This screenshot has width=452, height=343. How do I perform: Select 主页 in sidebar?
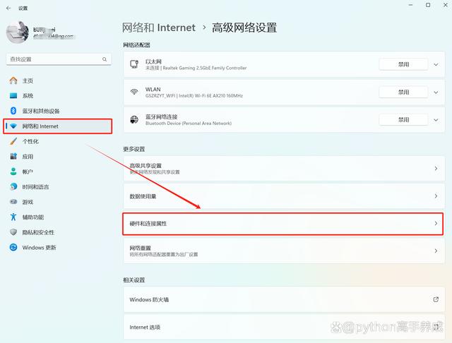58,80
